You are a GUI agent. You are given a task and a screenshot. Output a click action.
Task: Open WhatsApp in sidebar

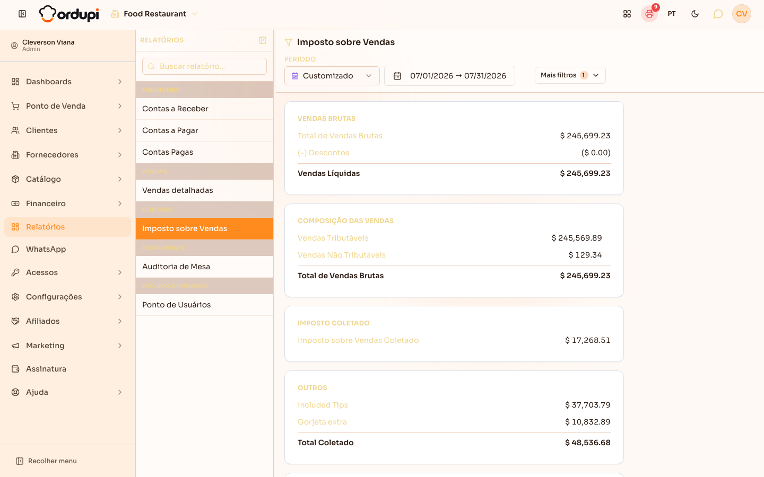[x=67, y=249]
